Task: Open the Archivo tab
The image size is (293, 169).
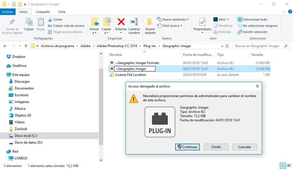Action: tap(8, 12)
